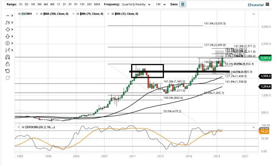Open the hamburger menu at top right

point(267,4)
